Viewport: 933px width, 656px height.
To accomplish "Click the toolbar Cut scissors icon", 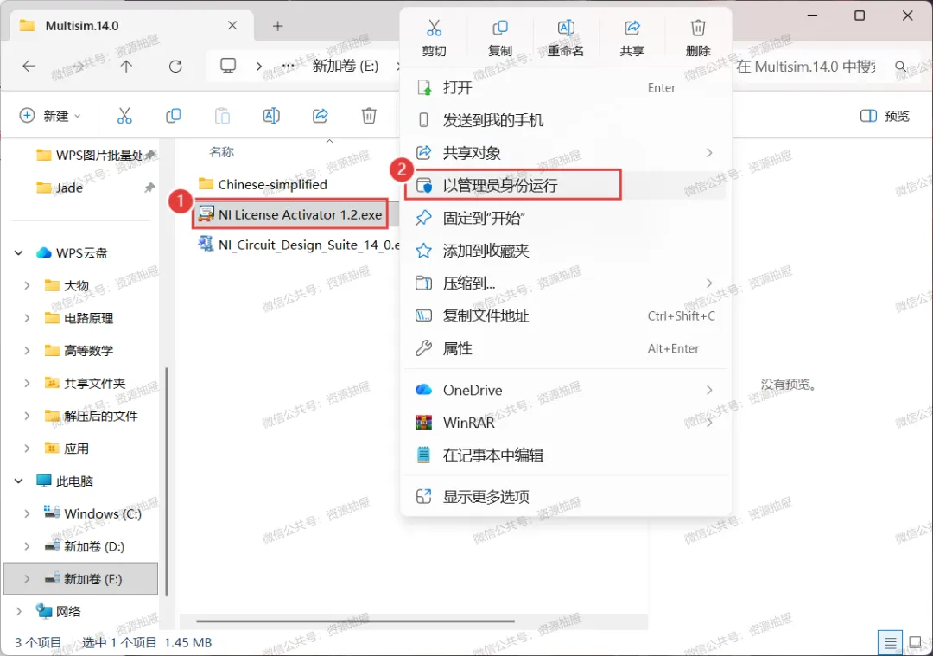I will tap(124, 116).
